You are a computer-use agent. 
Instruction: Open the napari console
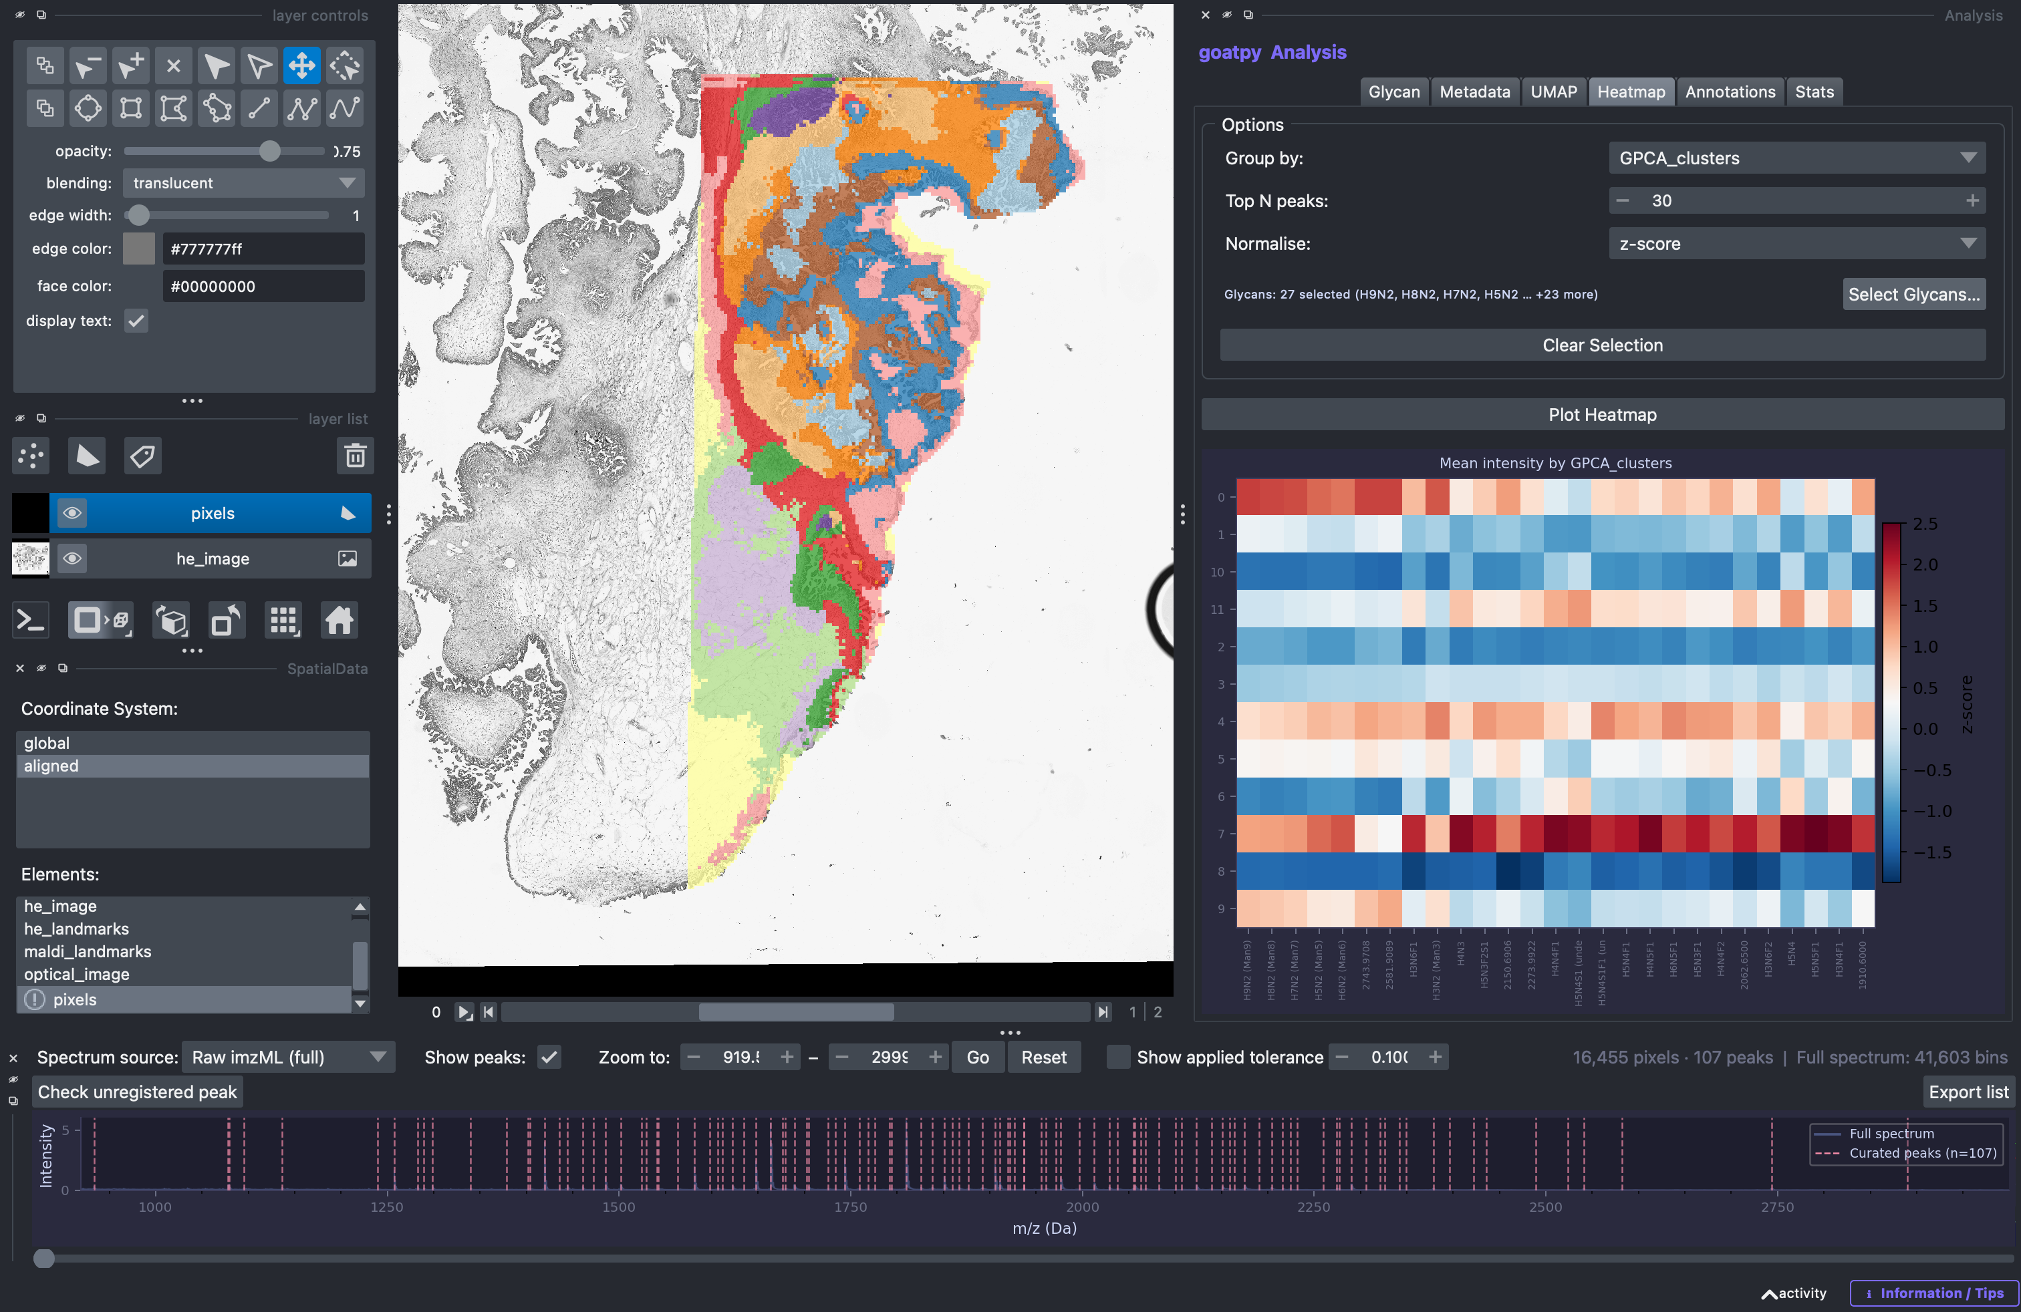[31, 621]
